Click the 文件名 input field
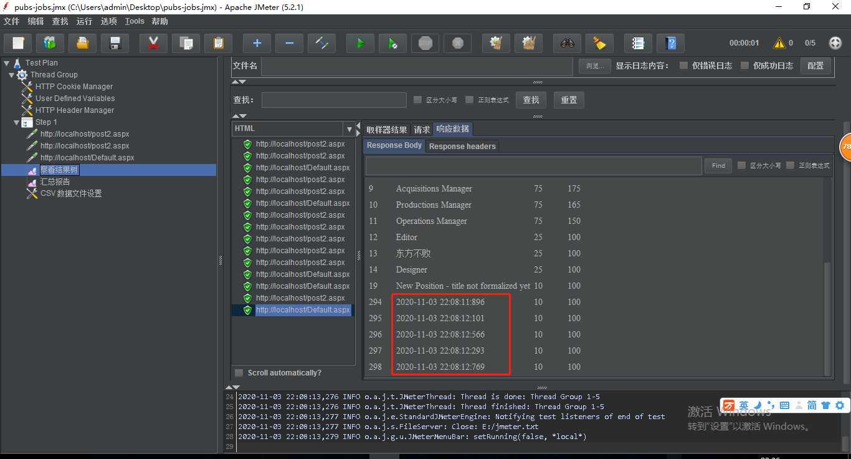This screenshot has width=851, height=459. pyautogui.click(x=417, y=66)
